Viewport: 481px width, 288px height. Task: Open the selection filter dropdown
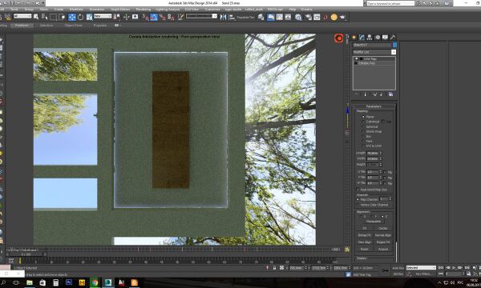pyautogui.click(x=22, y=16)
